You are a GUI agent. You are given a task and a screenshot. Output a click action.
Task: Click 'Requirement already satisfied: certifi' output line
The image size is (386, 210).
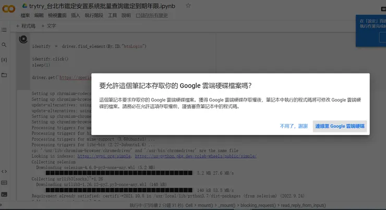[168, 196]
